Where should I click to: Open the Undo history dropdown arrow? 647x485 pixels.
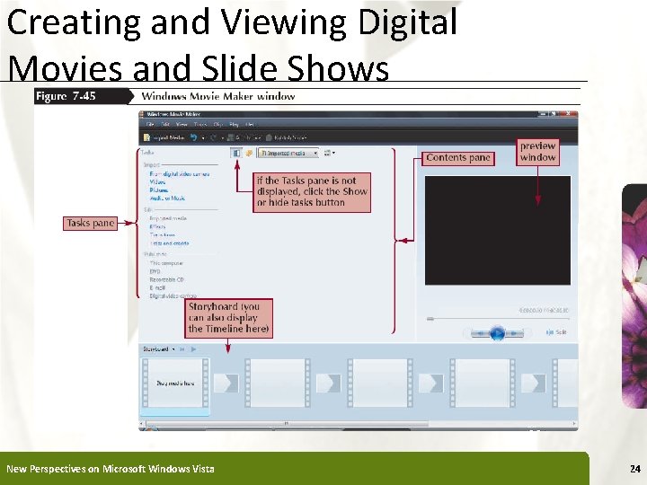coord(203,137)
